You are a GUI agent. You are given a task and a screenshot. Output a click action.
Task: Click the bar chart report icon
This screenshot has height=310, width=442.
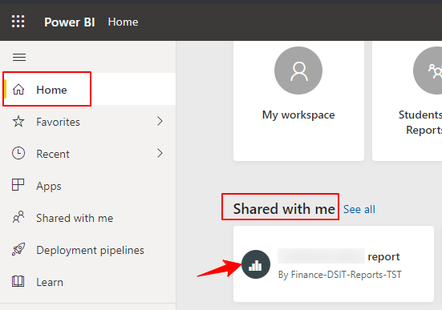pyautogui.click(x=256, y=264)
